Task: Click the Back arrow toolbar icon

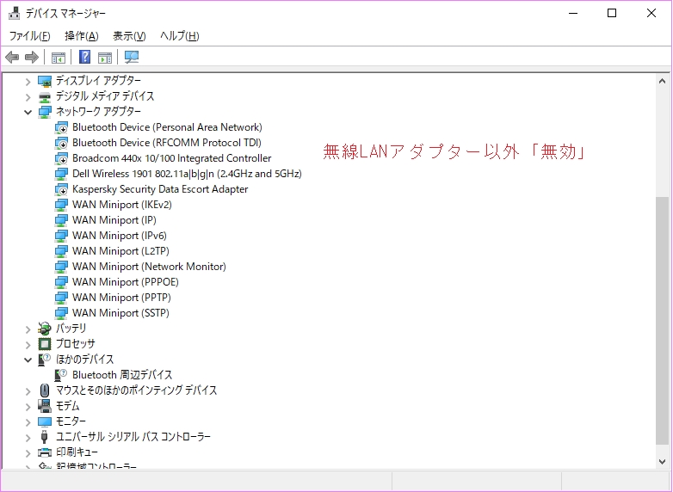Action: [12, 57]
